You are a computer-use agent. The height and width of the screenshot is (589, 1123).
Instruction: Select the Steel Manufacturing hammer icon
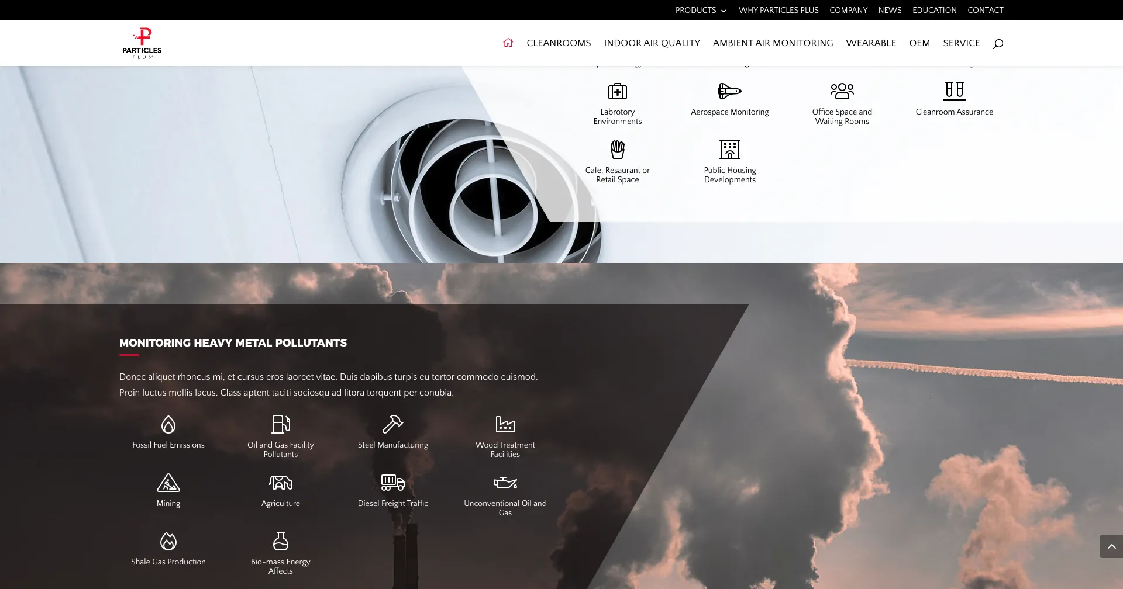point(392,424)
